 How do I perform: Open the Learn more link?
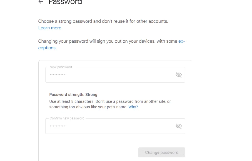coord(50,28)
